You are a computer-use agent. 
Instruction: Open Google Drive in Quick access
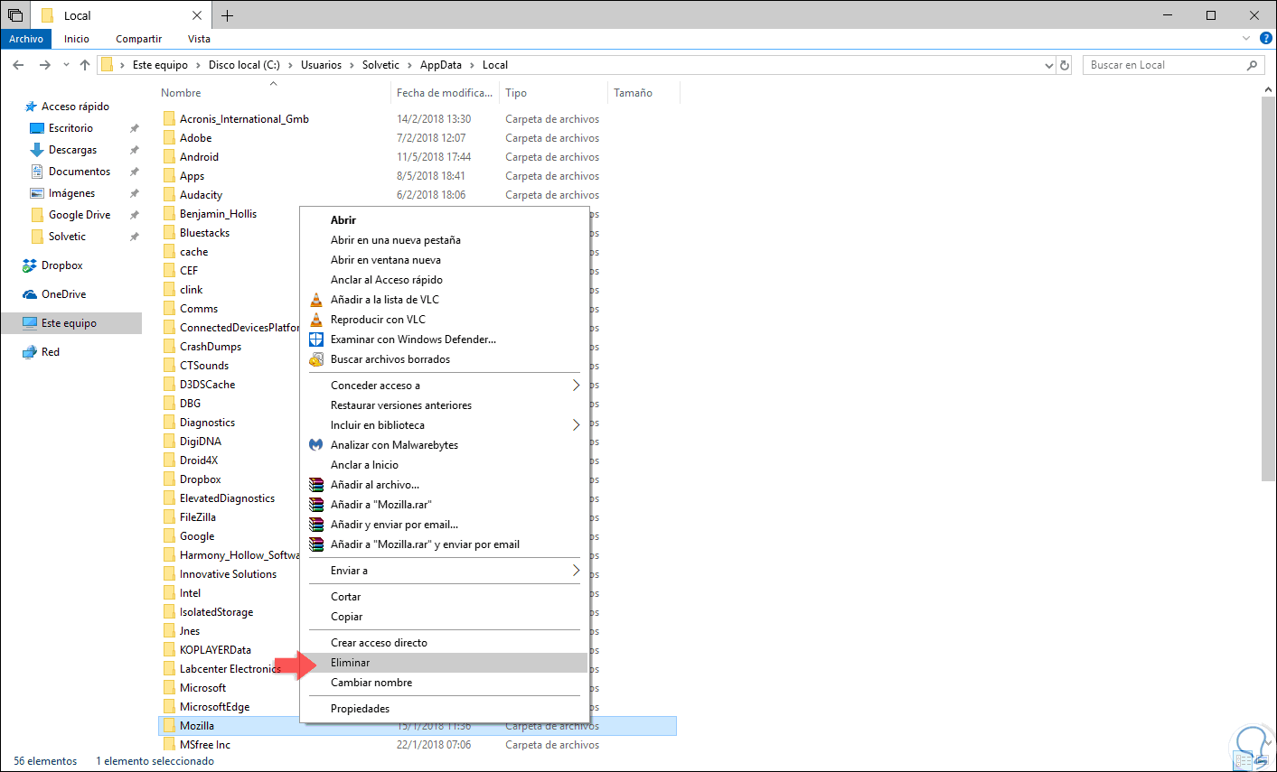coord(80,215)
